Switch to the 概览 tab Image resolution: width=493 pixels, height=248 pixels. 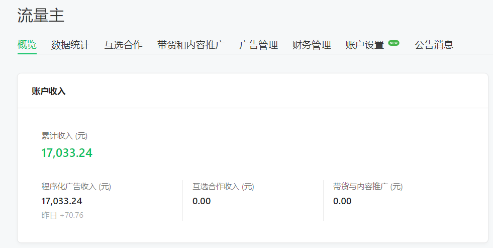pos(27,45)
